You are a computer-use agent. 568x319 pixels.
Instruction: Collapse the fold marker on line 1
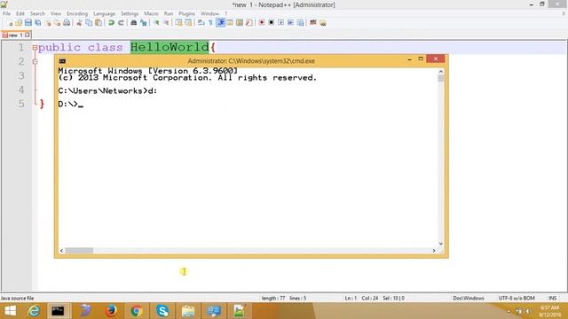[x=35, y=47]
